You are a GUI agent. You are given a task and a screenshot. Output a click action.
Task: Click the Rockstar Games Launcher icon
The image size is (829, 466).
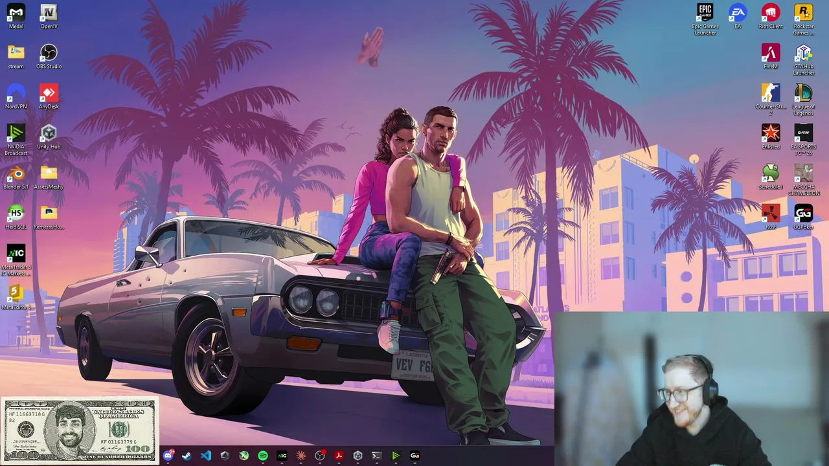pyautogui.click(x=803, y=20)
